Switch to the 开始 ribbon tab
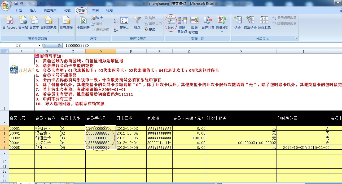342x184 pixels. 19,11
